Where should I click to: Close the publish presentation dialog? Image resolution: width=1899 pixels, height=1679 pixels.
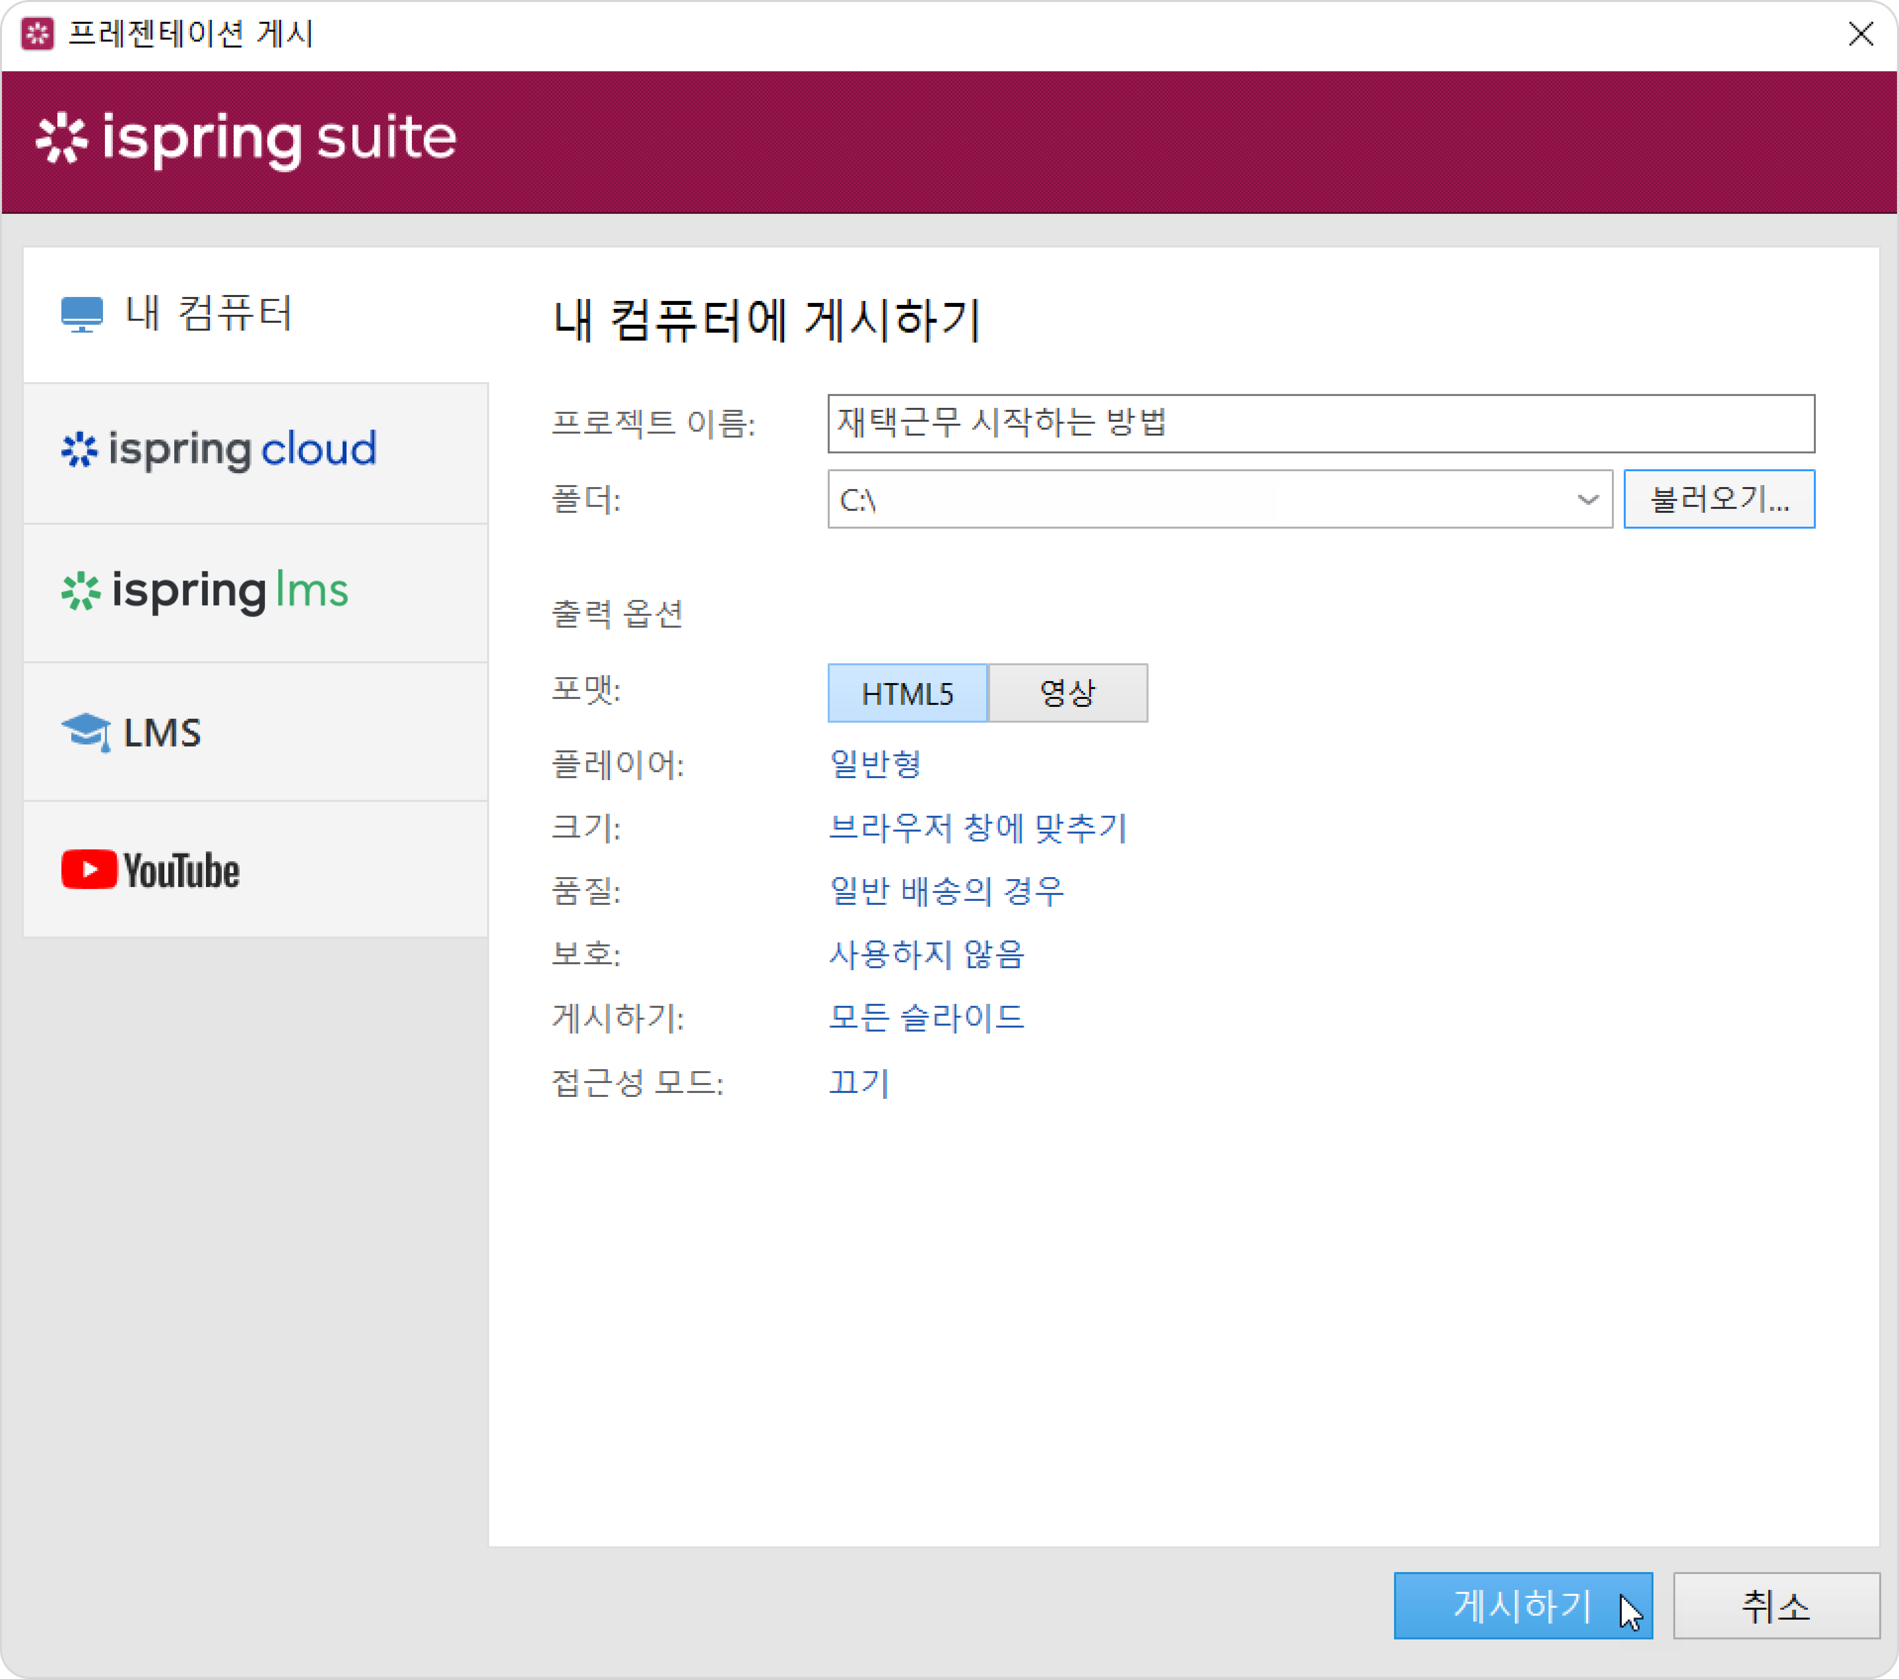[1860, 34]
